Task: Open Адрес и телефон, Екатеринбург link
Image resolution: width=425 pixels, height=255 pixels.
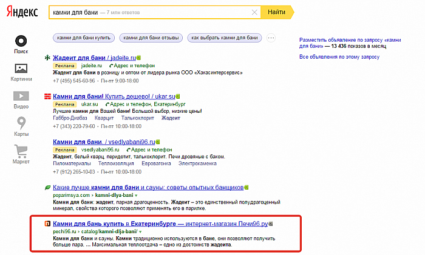Action: tap(145, 104)
